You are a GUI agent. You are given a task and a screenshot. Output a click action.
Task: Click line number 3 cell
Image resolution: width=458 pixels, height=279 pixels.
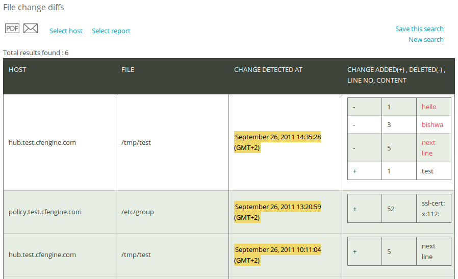click(x=399, y=125)
